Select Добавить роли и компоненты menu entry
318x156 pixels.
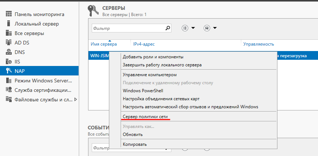click(153, 57)
